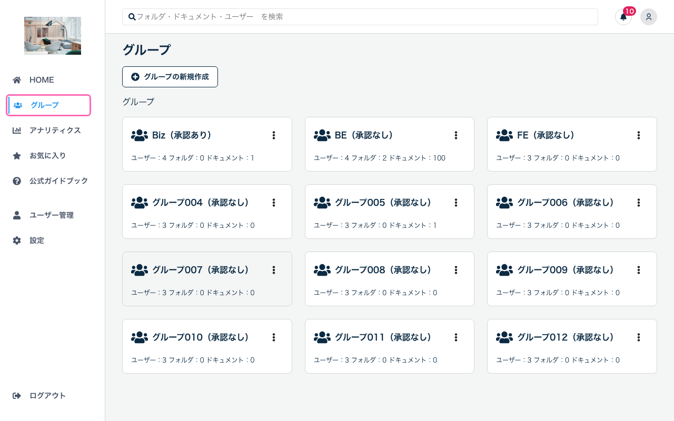
Task: Select the お気に入り star icon
Action: point(16,155)
